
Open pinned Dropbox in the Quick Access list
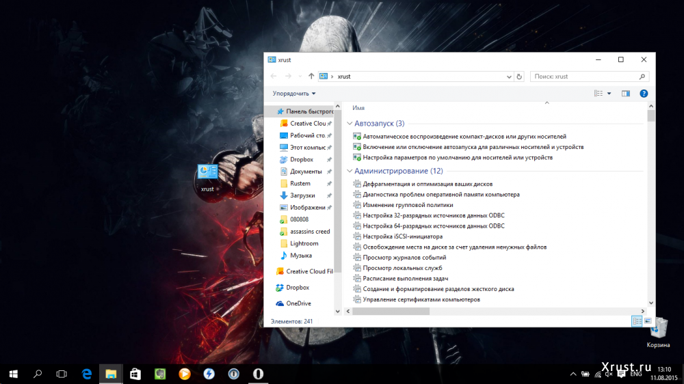pos(304,159)
